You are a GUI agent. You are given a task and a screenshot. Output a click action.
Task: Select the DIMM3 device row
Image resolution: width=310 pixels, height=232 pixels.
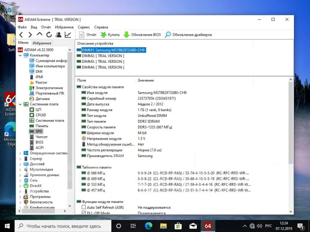pyautogui.click(x=100, y=61)
